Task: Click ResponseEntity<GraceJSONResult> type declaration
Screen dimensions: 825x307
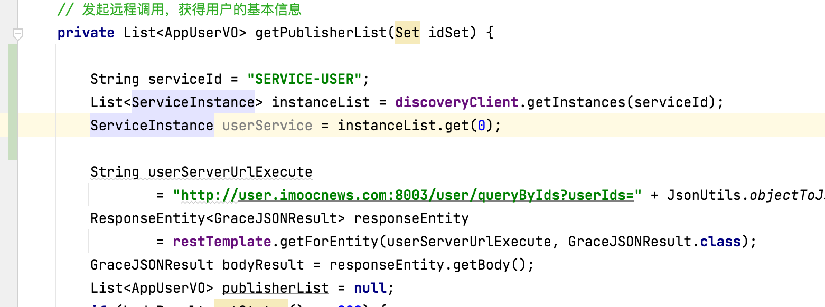Action: (218, 218)
